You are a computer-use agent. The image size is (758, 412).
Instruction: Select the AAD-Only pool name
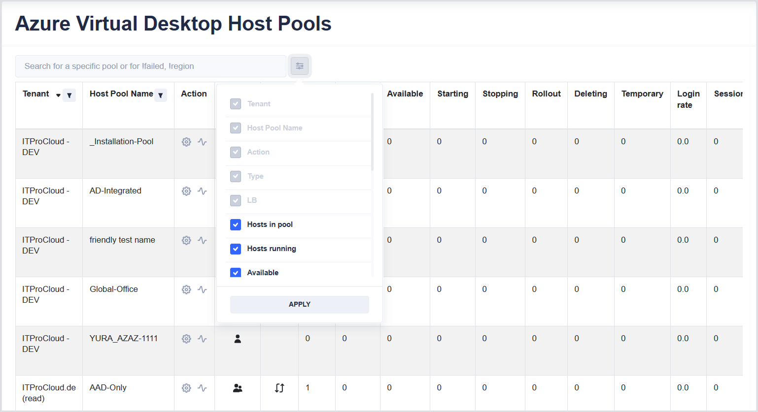tap(108, 387)
